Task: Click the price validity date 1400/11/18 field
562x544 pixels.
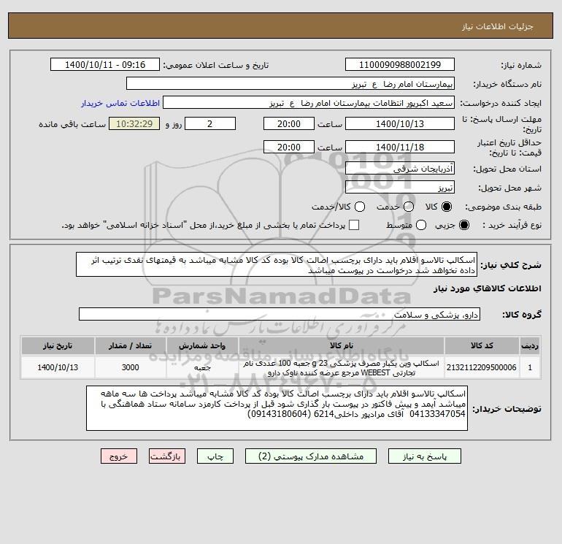Action: (400, 147)
